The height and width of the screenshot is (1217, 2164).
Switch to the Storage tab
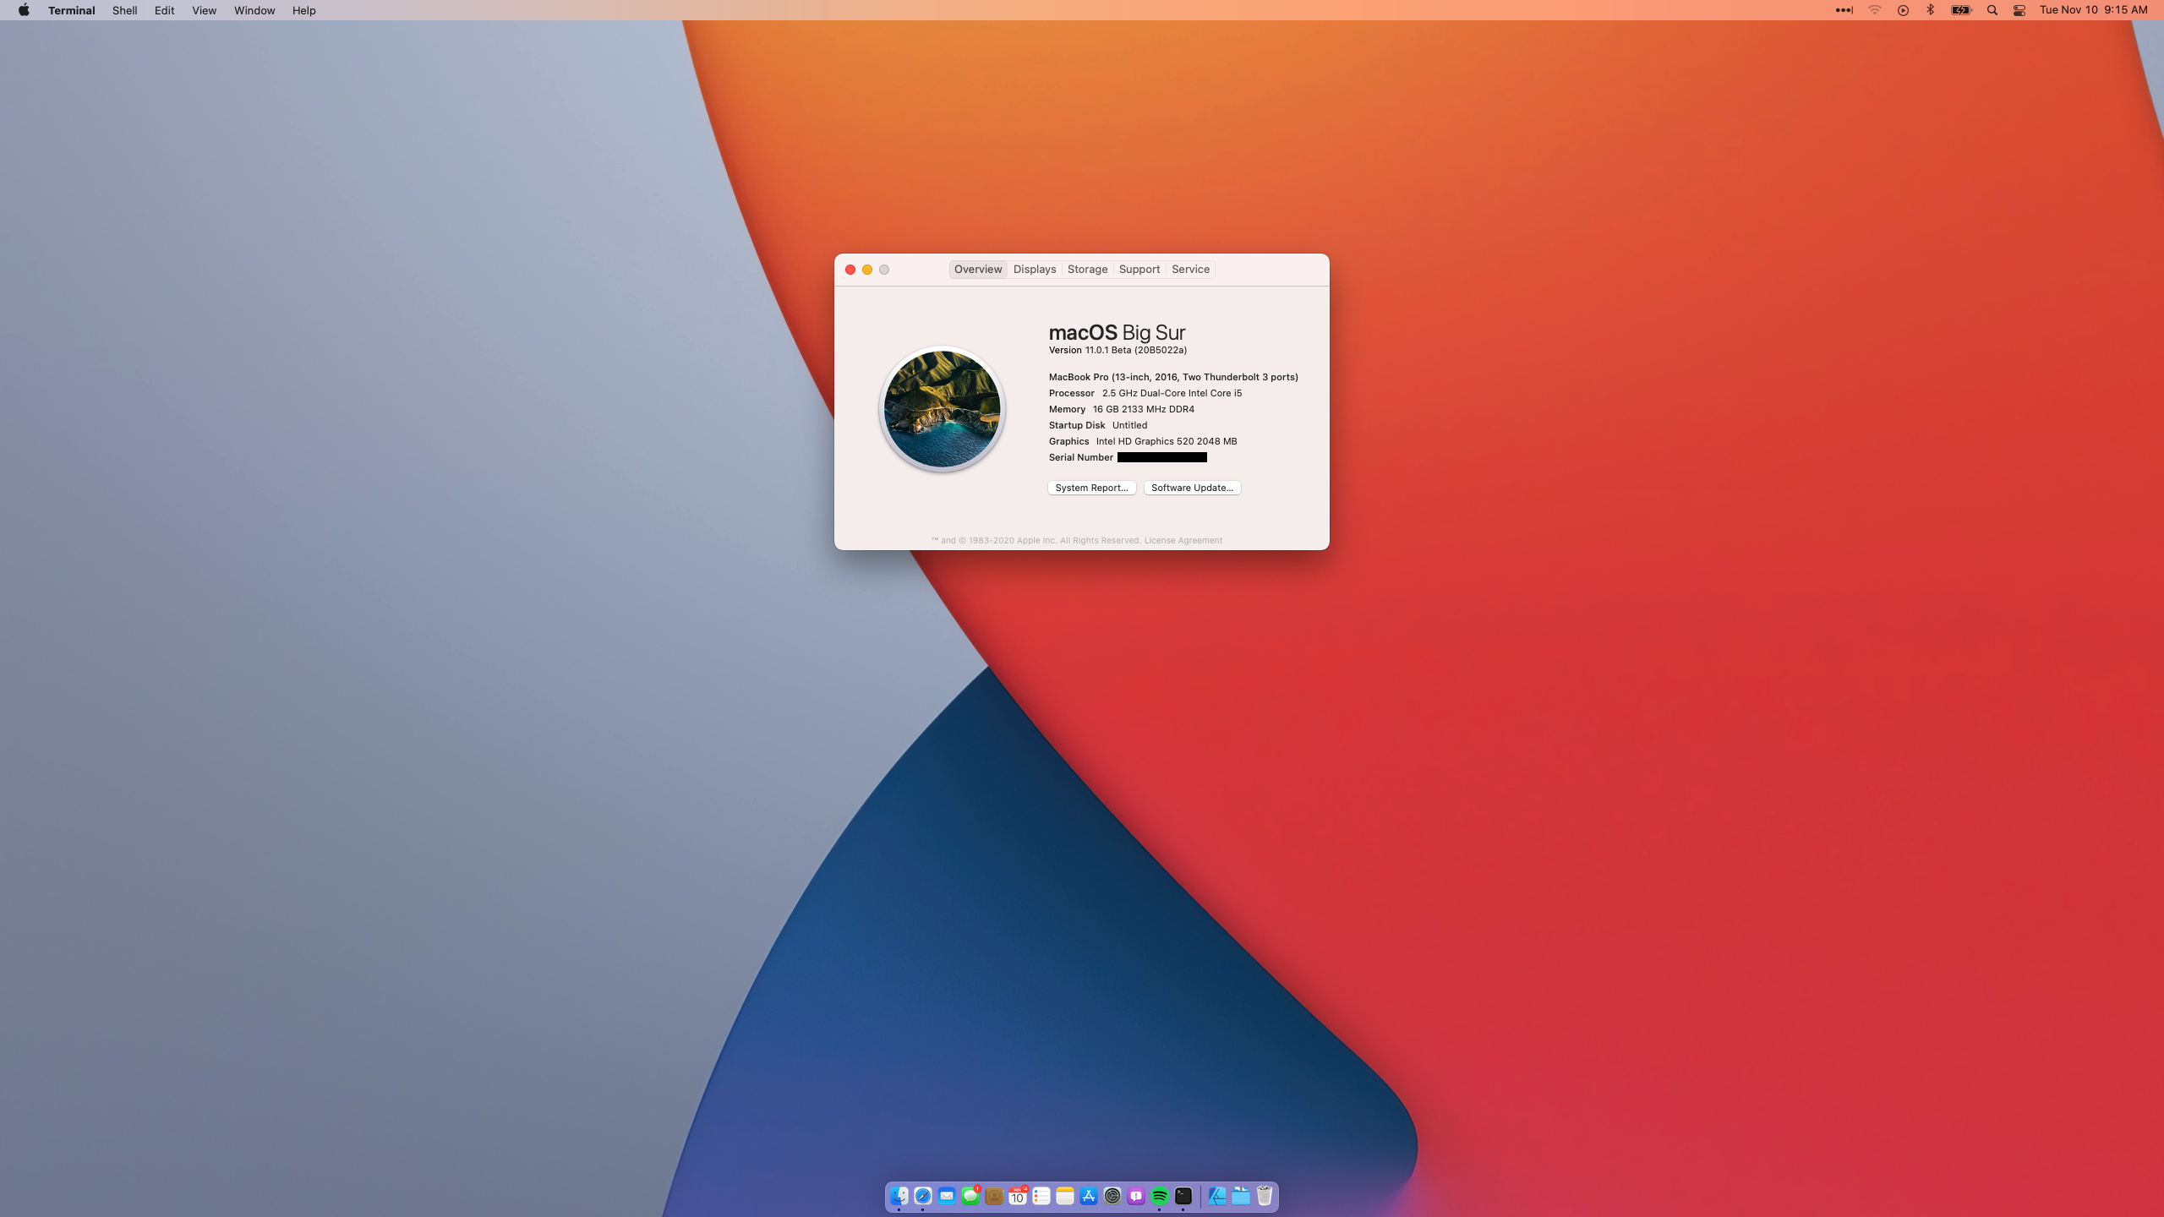(1087, 269)
